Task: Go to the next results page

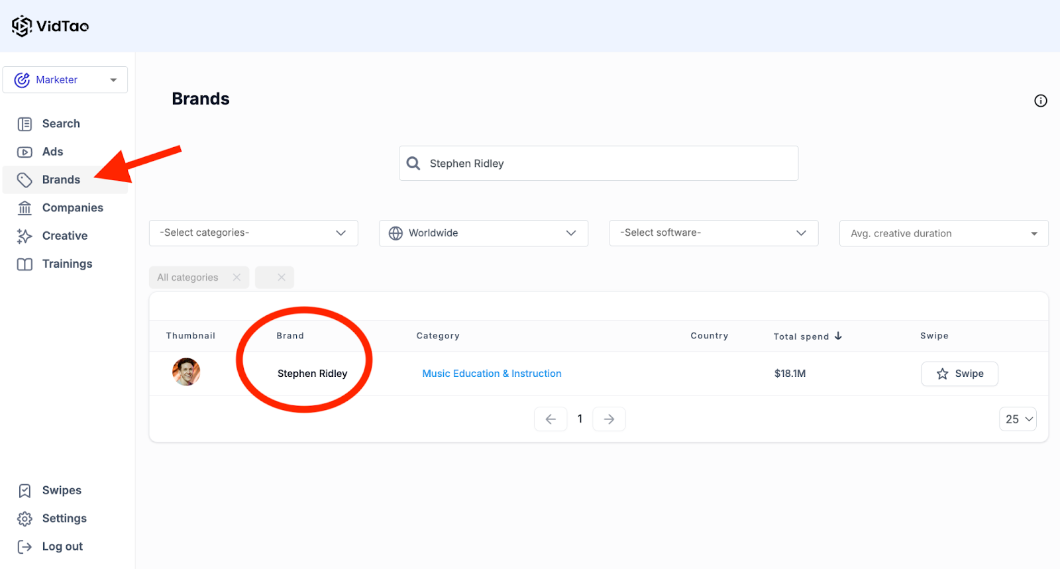Action: tap(609, 419)
